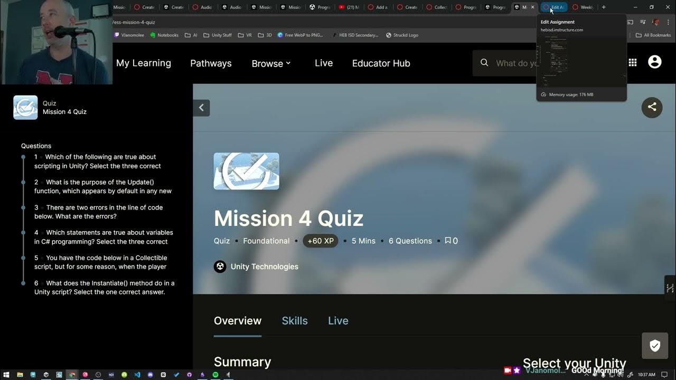Screen dimensions: 676x380
Task: Click the Chrome cast icon in toolbar
Action: coord(630,22)
